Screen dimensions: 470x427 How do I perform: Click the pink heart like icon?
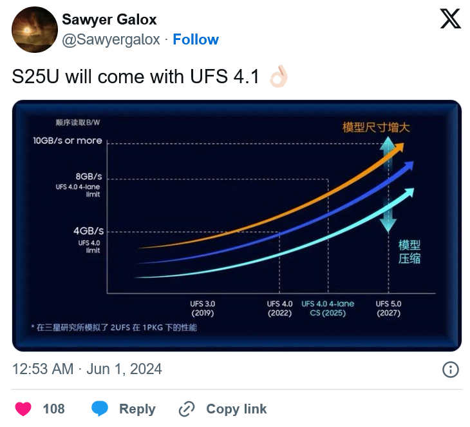click(23, 409)
